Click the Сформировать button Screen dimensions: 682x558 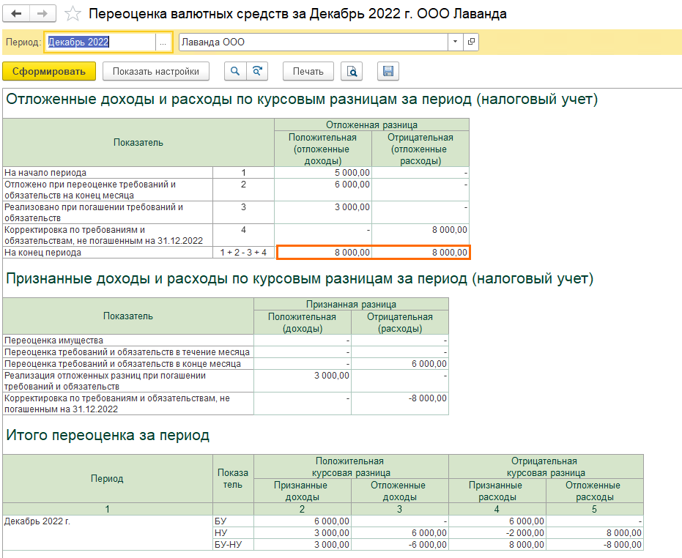(x=49, y=71)
